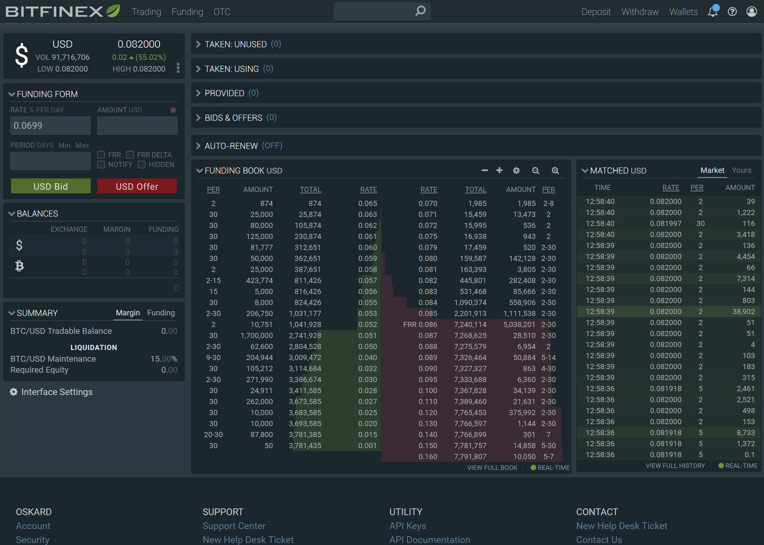Open footer link New Help Desk Ticket under Contact
Screen dimensions: 764x545
click(621, 526)
